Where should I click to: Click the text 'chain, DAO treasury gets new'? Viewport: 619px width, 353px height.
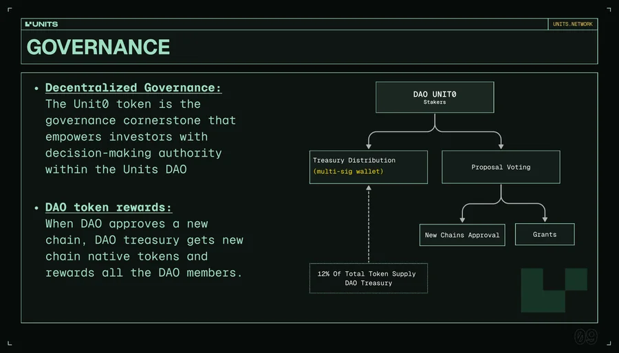(x=144, y=240)
